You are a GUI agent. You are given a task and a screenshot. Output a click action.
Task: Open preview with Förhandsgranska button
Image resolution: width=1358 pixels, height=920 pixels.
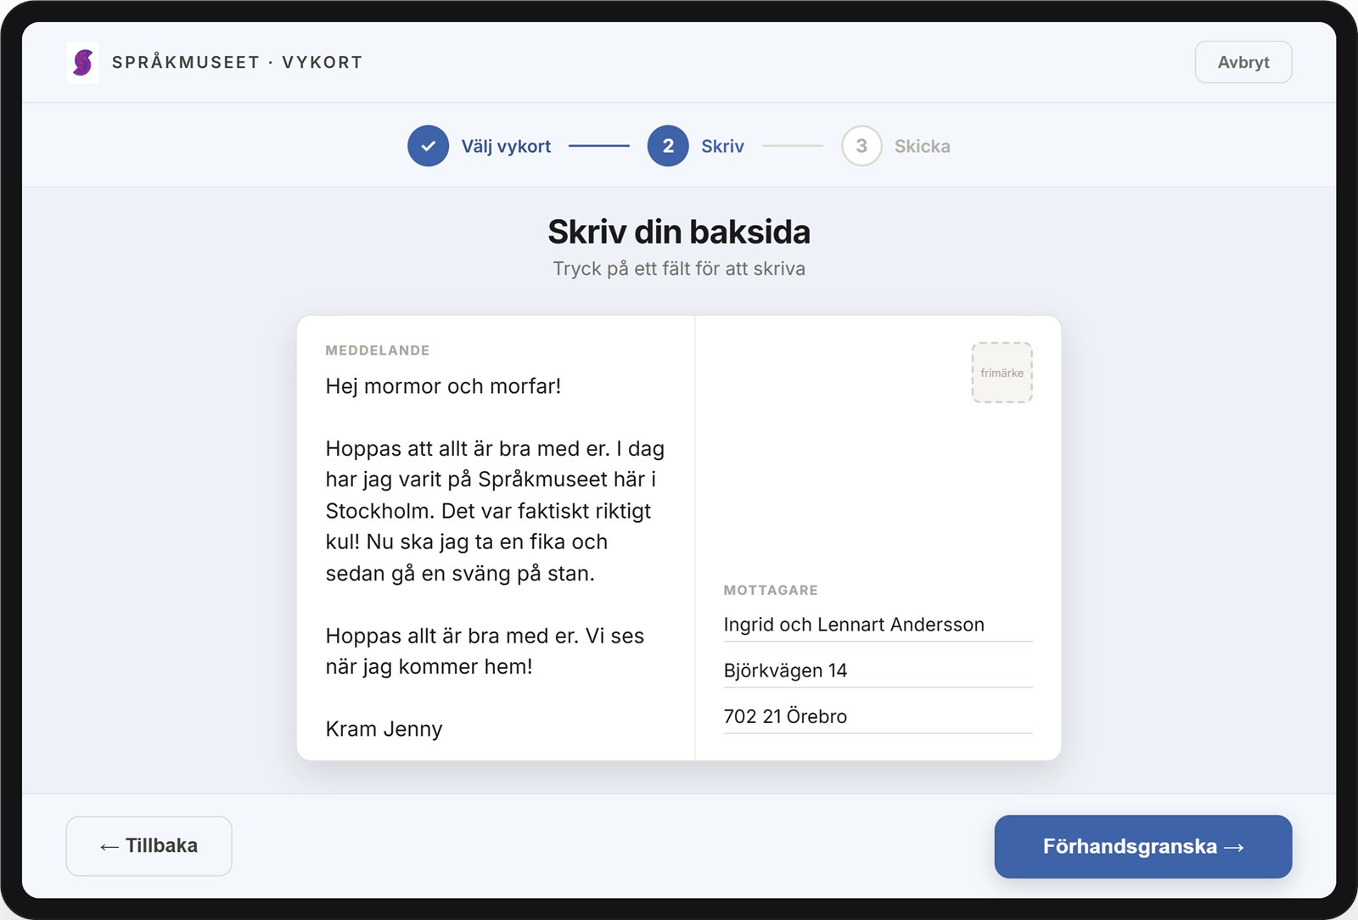pos(1143,846)
